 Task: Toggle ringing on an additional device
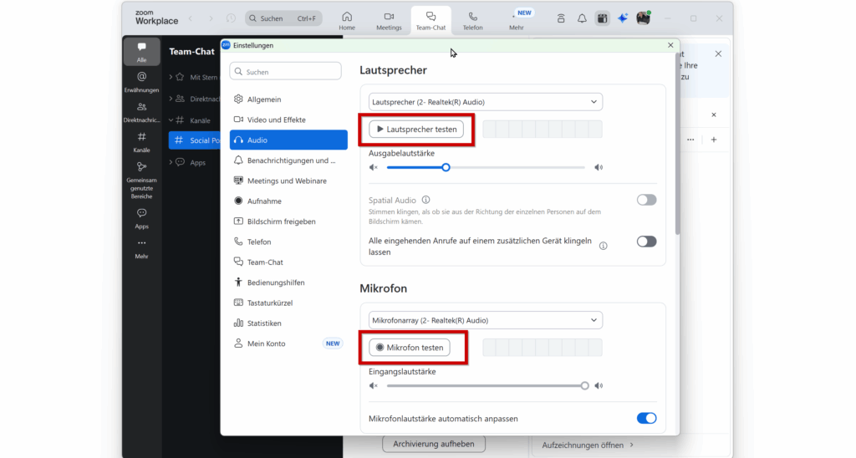(646, 242)
